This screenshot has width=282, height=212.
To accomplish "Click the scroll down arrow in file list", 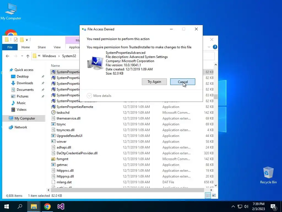I will [216, 185].
